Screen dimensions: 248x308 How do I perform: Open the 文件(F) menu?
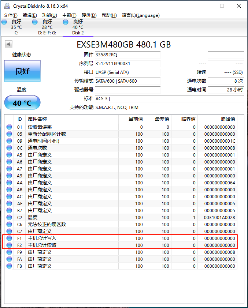[x=10, y=15]
